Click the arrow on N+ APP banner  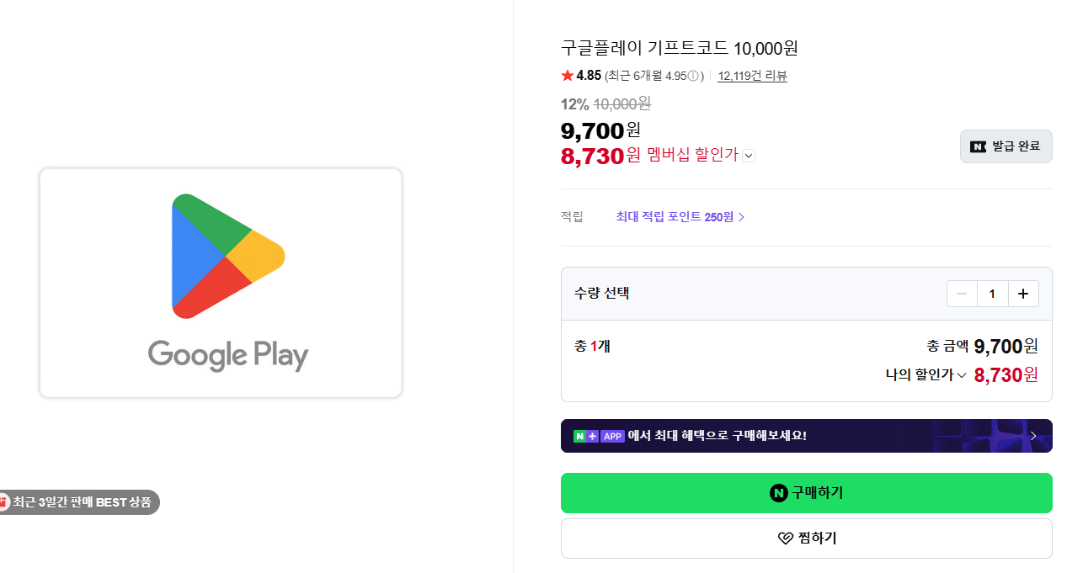tap(1033, 436)
